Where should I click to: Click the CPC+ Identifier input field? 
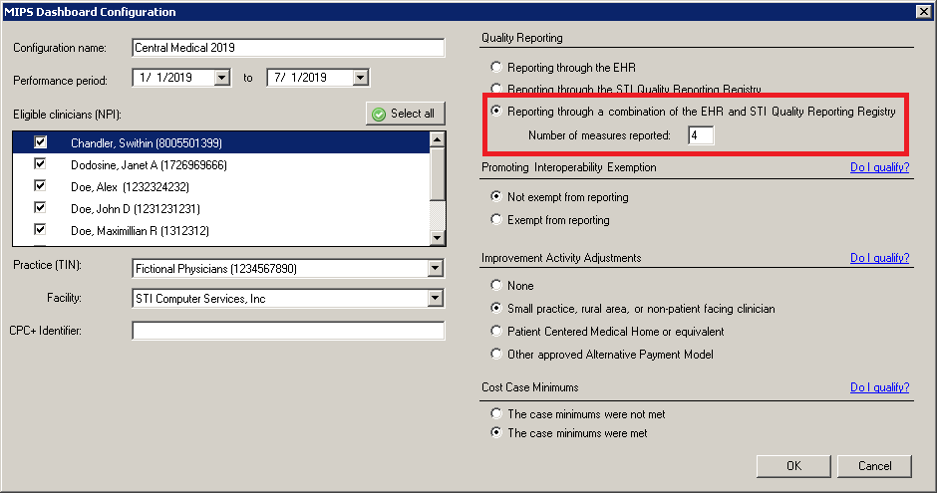(287, 331)
